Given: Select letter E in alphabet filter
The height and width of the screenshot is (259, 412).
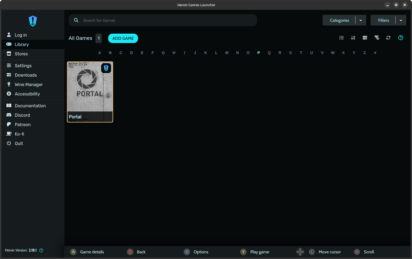Looking at the screenshot, I should (x=142, y=53).
